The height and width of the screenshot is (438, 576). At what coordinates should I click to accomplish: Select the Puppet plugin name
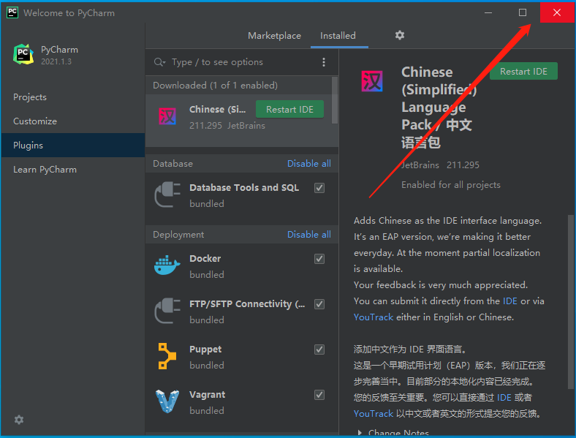pyautogui.click(x=205, y=350)
